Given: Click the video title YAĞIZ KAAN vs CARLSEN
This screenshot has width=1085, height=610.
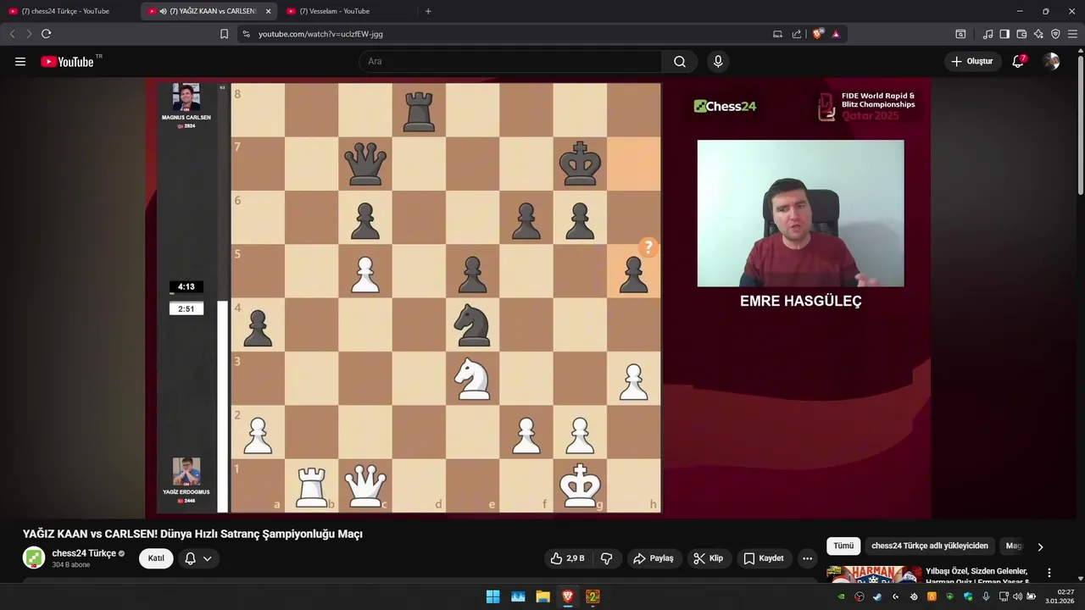Looking at the screenshot, I should point(192,534).
